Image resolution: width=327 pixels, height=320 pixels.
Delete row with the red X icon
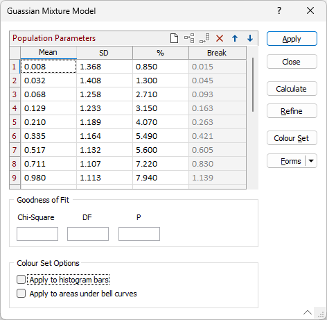coord(220,38)
